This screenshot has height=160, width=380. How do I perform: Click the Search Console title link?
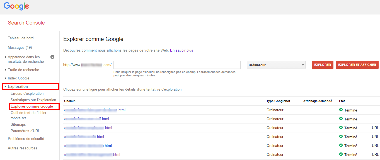point(26,23)
